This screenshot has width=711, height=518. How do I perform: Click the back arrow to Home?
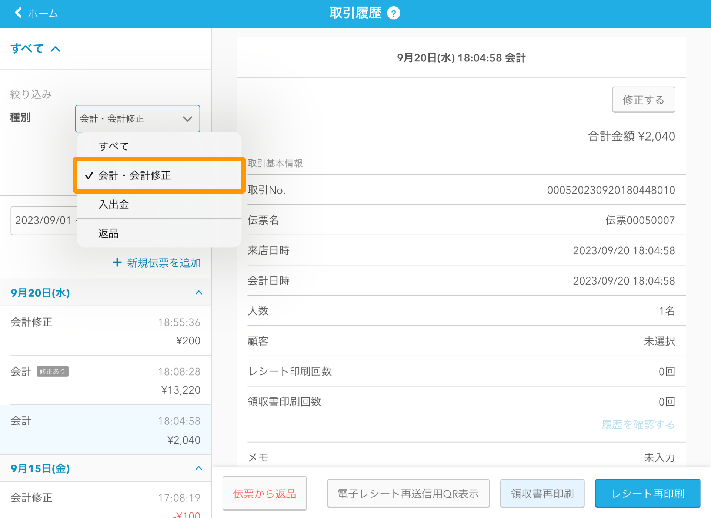(x=19, y=13)
